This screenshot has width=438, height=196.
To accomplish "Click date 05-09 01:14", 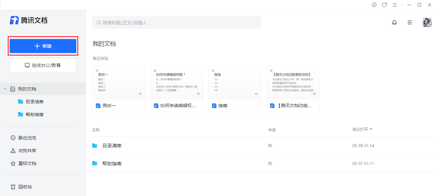I will pos(363,146).
